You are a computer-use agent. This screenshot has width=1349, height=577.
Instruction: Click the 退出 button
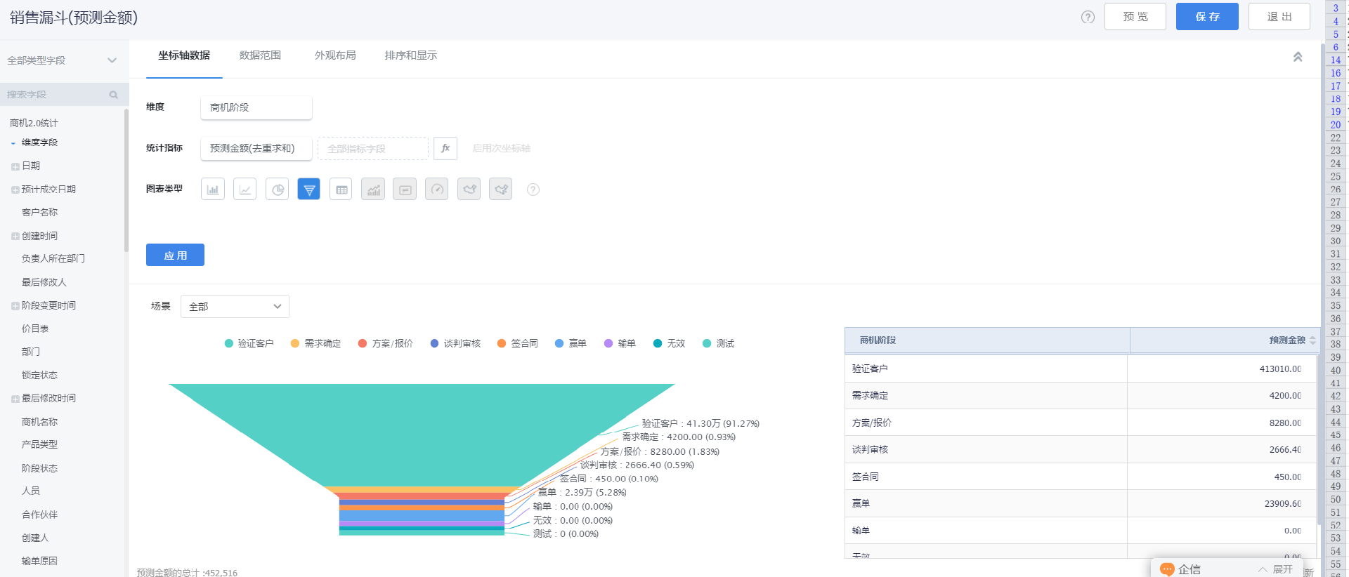click(1279, 16)
